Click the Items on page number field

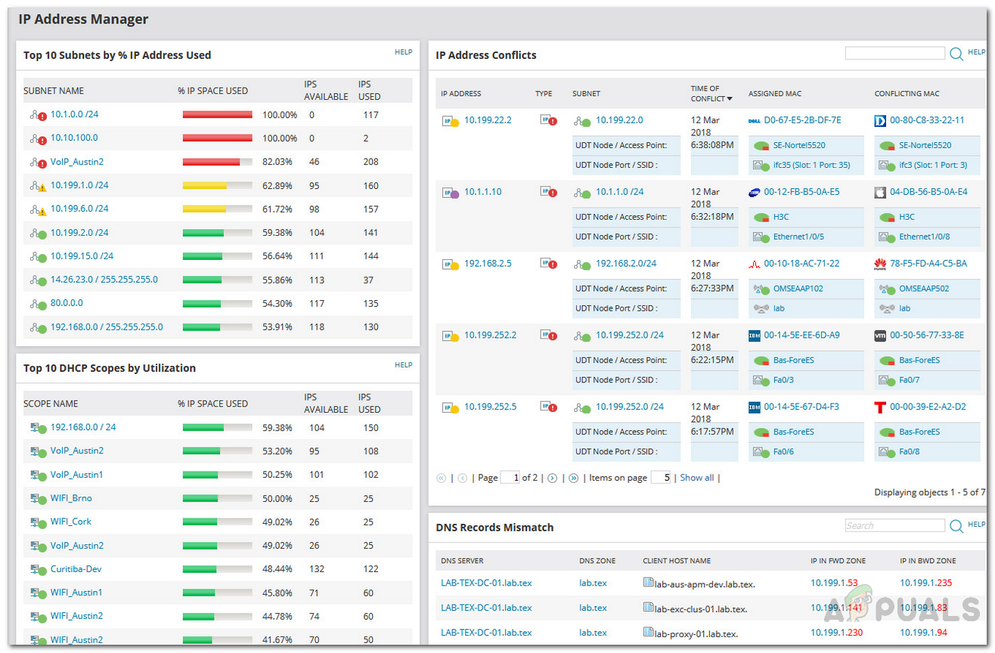(661, 478)
